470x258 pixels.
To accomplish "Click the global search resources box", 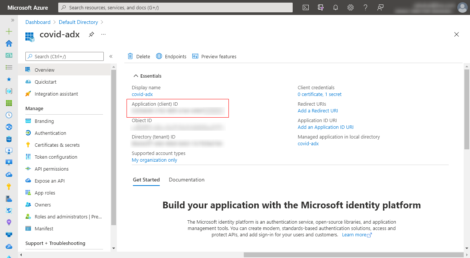I will pyautogui.click(x=175, y=7).
